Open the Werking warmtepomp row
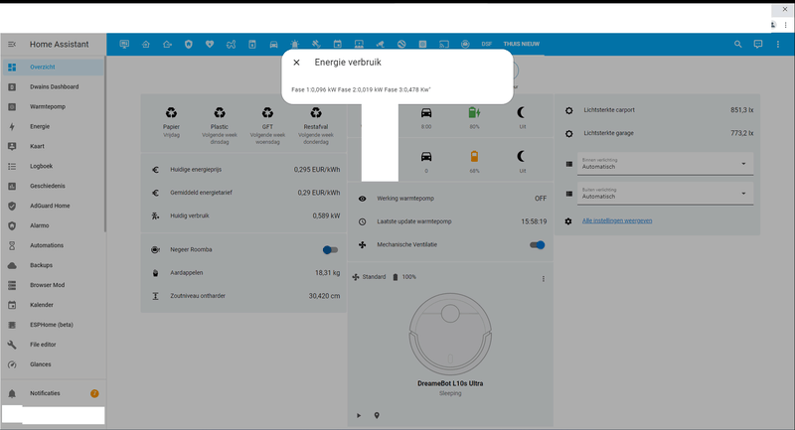This screenshot has height=430, width=795. point(451,199)
